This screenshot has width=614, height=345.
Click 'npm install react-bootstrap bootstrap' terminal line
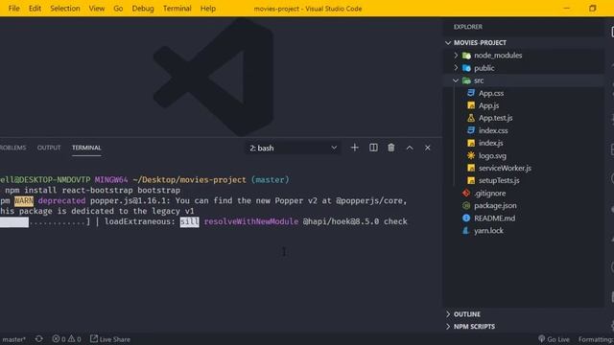pos(92,191)
